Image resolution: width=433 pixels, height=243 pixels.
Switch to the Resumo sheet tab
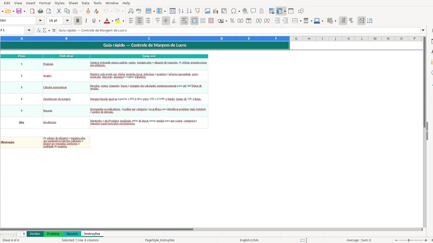[72, 234]
